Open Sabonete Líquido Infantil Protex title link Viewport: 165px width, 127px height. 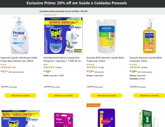point(19,59)
